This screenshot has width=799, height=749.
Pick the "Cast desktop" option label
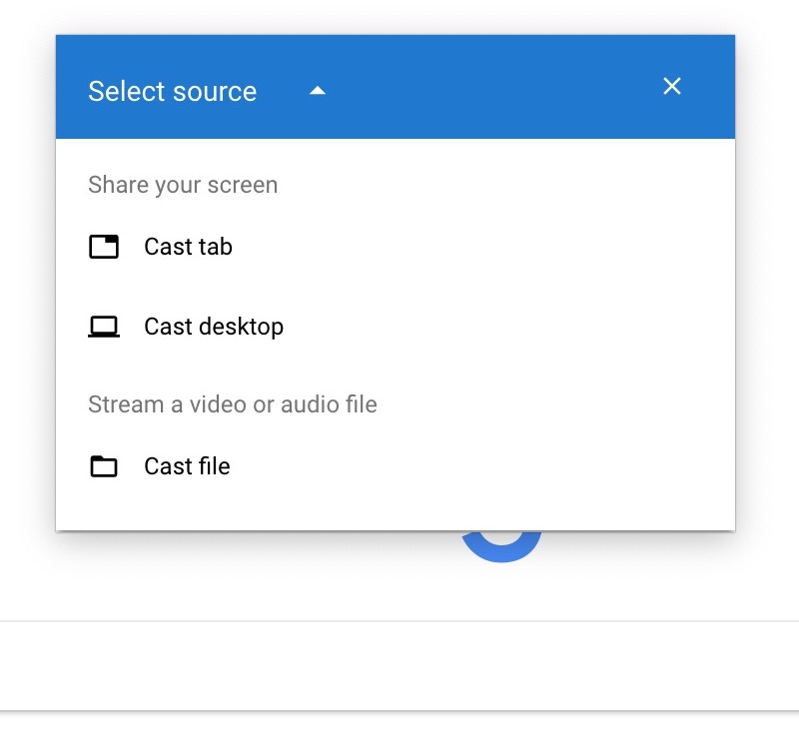(214, 327)
